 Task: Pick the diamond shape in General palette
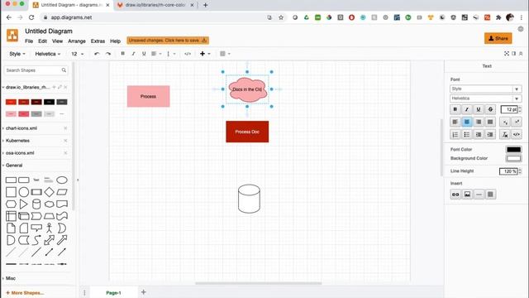coord(50,192)
